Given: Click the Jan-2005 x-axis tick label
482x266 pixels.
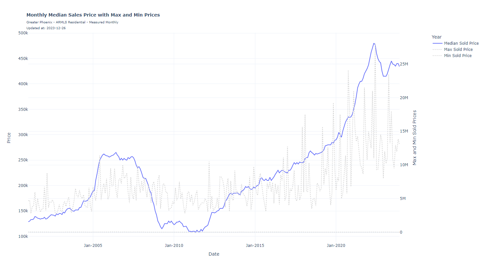Looking at the screenshot, I should coord(93,246).
